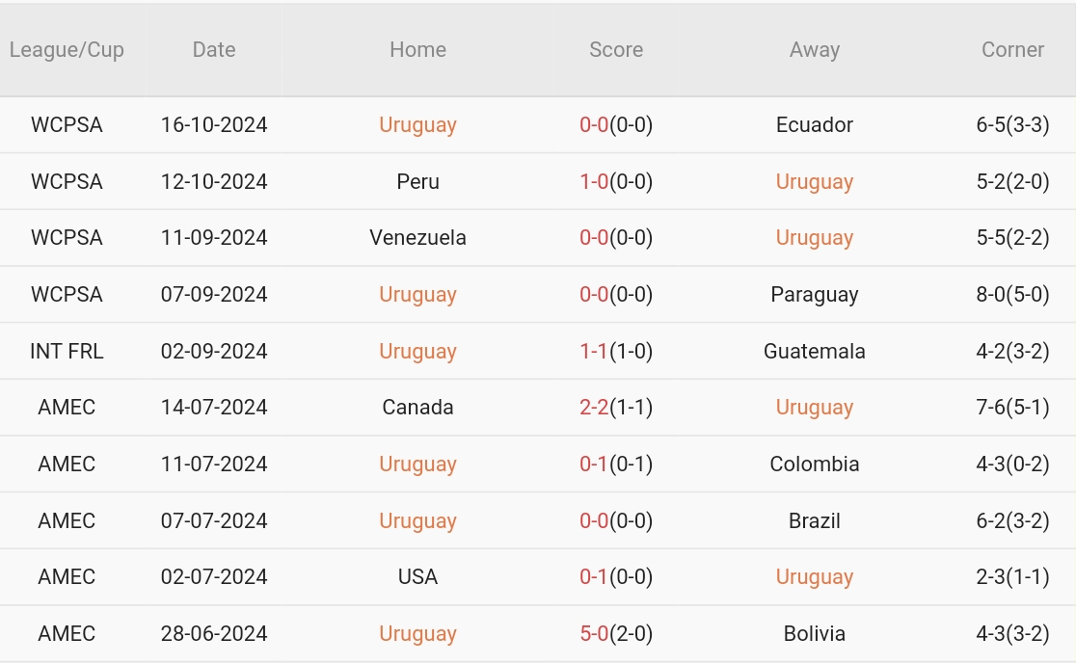The height and width of the screenshot is (664, 1076).
Task: Open Uruguay link in the Venezuela match row
Action: coord(814,238)
